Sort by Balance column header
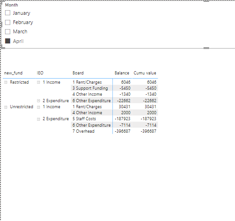235x221 pixels. pos(122,73)
